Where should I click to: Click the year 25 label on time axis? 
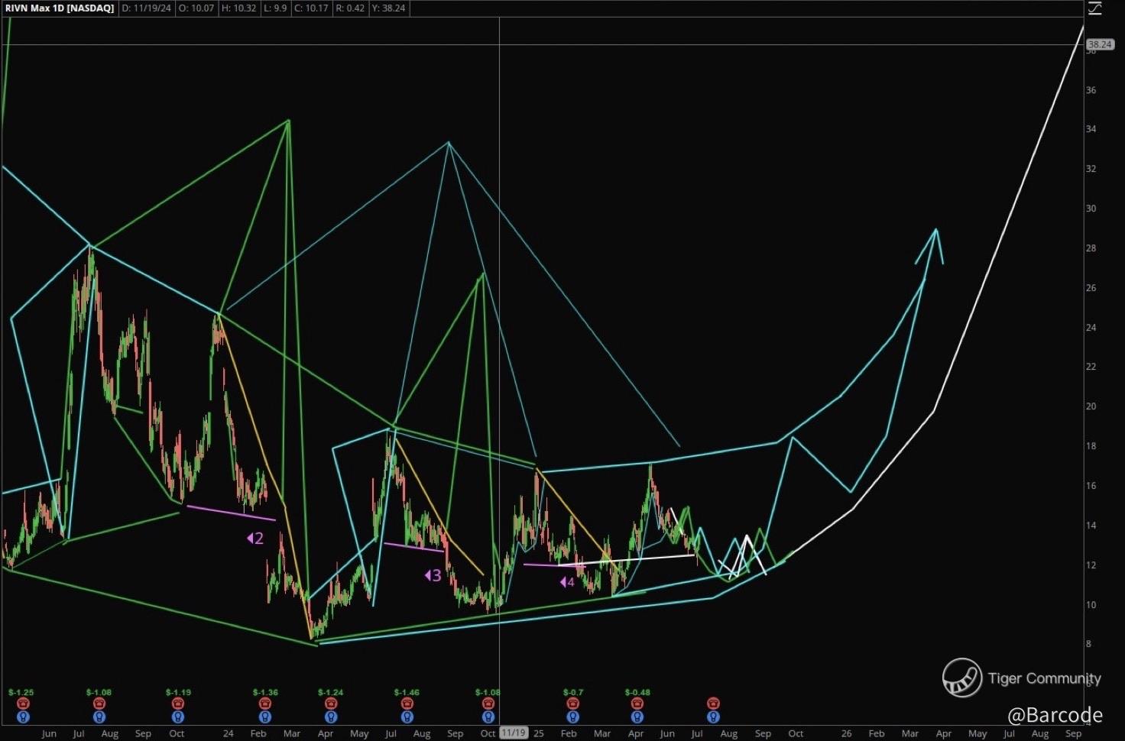[x=539, y=733]
